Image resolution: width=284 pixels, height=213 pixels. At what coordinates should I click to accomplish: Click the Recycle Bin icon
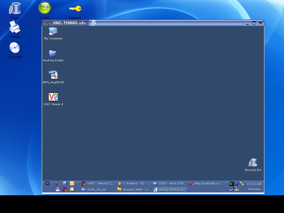coord(253,163)
